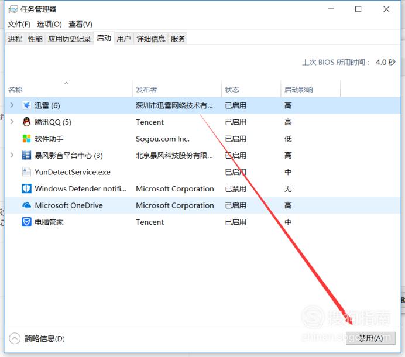Click the 简略信息(D) link
The image size is (405, 357).
[44, 338]
